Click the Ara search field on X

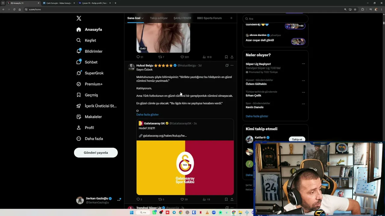pos(276,19)
